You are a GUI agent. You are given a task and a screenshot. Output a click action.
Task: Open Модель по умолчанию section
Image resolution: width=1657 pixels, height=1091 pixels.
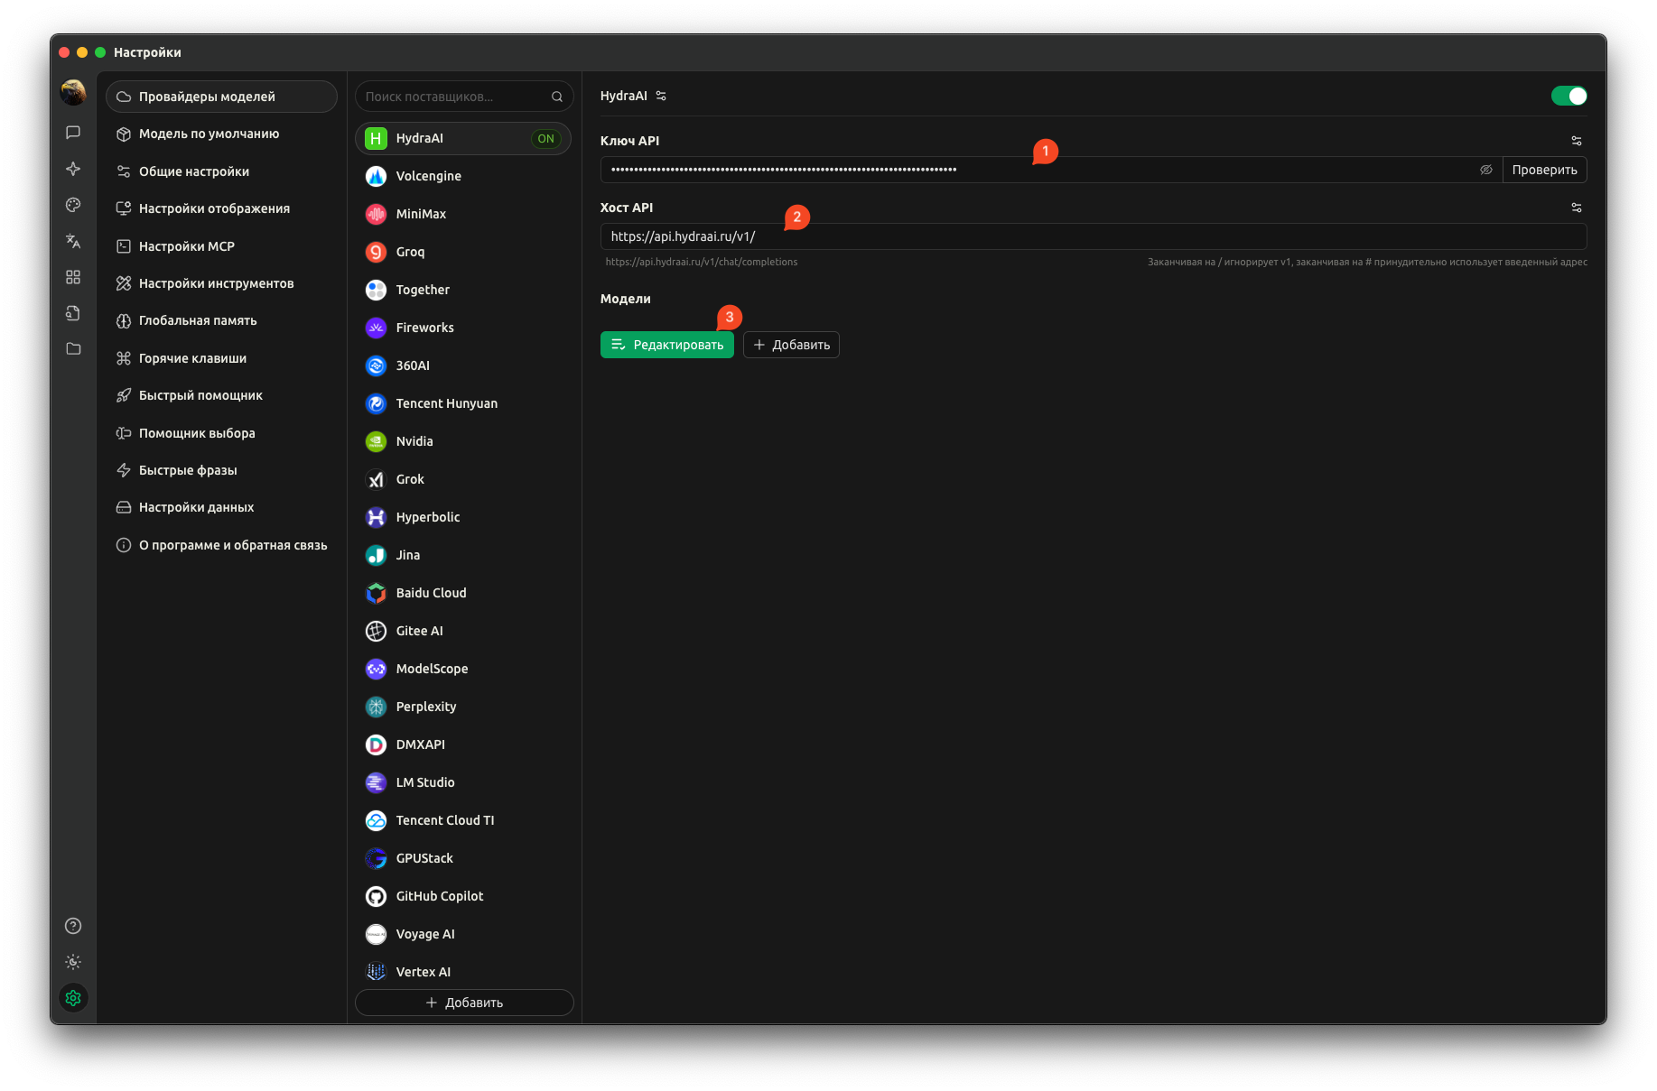221,134
